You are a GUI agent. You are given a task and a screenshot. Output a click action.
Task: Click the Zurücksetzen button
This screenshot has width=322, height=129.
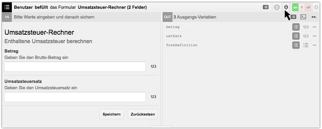[143, 114]
